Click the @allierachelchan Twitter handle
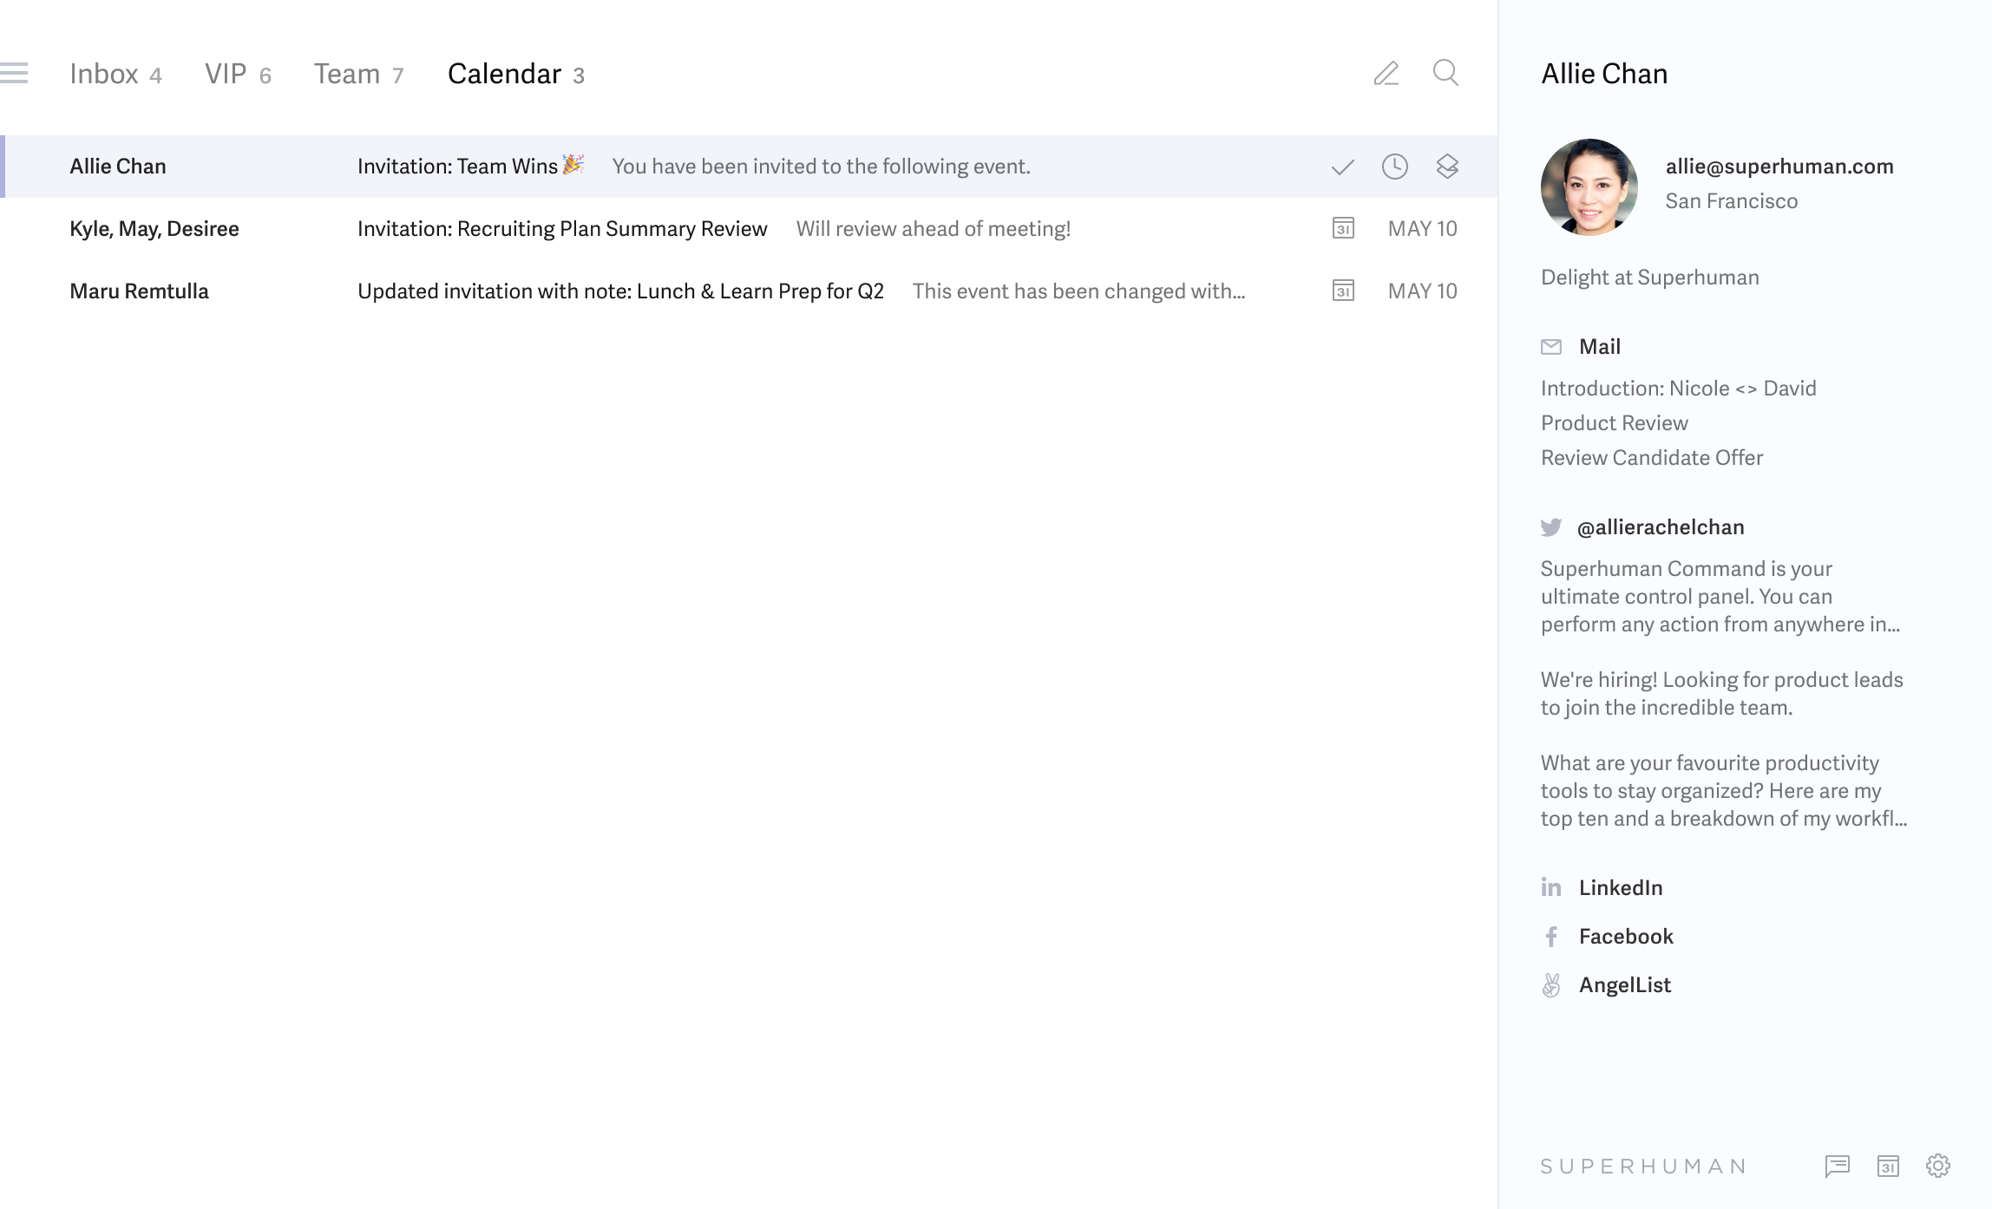Viewport: 1992px width, 1209px height. tap(1660, 527)
